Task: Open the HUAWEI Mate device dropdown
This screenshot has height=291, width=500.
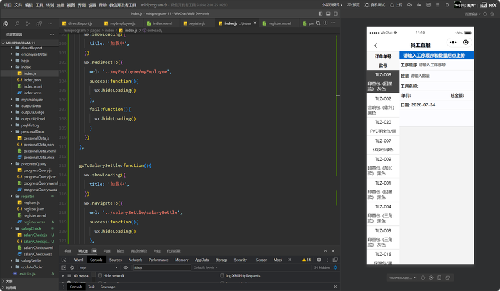Action: [402, 278]
